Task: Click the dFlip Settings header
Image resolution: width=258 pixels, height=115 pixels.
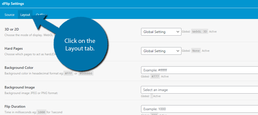Action: point(13,4)
